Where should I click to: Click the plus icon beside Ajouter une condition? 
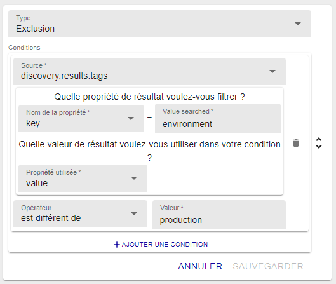[117, 245]
